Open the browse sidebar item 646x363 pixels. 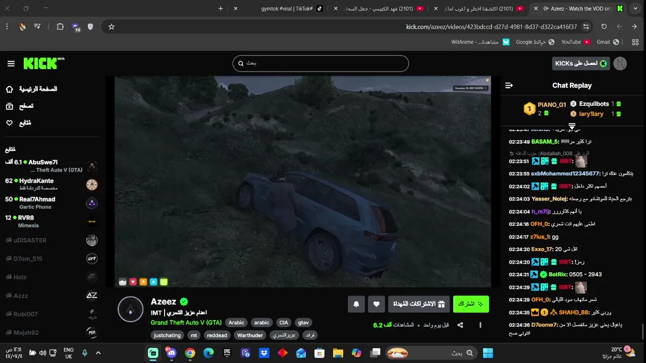point(20,106)
